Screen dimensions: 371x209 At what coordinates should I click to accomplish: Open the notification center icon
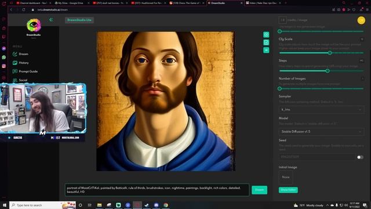coord(365,205)
